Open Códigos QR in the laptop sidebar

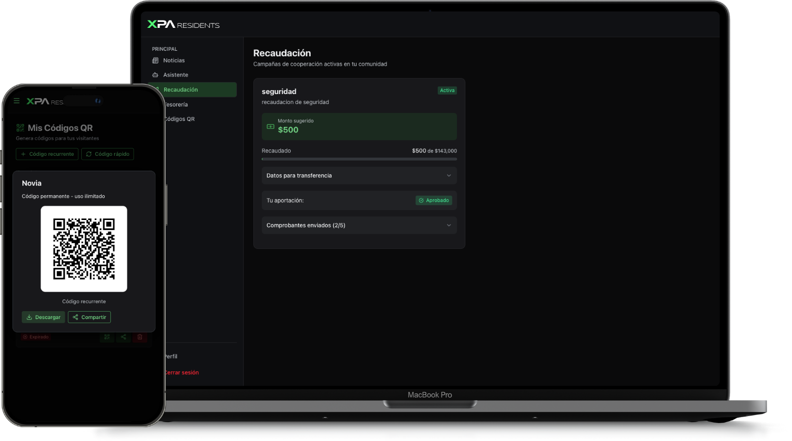click(180, 119)
